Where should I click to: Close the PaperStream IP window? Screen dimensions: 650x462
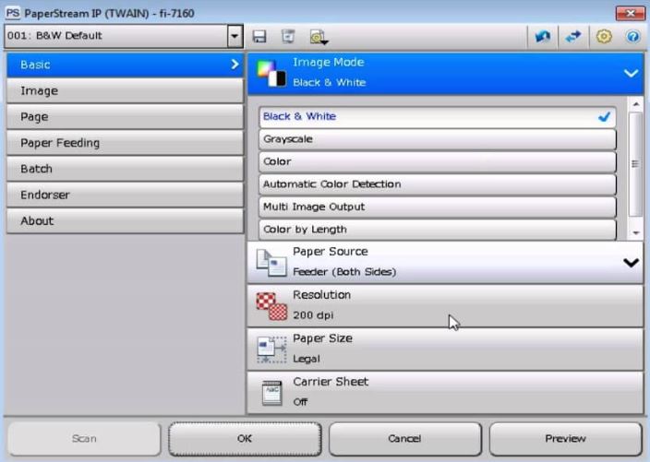[630, 13]
